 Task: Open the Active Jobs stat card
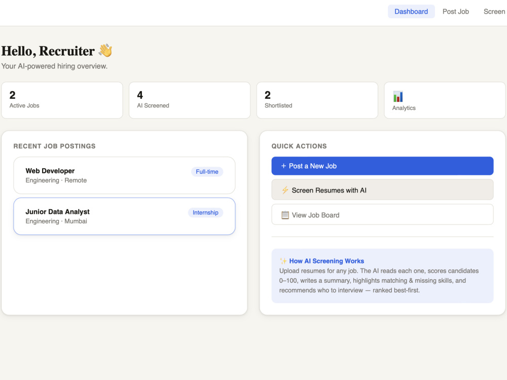62,100
